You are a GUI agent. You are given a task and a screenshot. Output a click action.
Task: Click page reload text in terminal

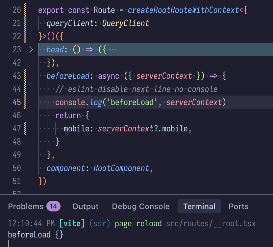(x=138, y=224)
